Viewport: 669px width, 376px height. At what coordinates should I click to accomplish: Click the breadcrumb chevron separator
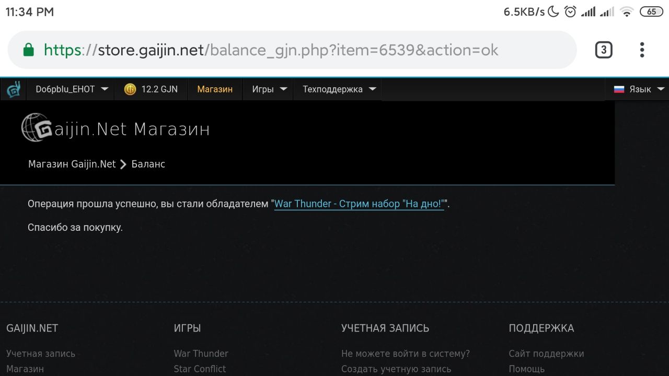(123, 164)
